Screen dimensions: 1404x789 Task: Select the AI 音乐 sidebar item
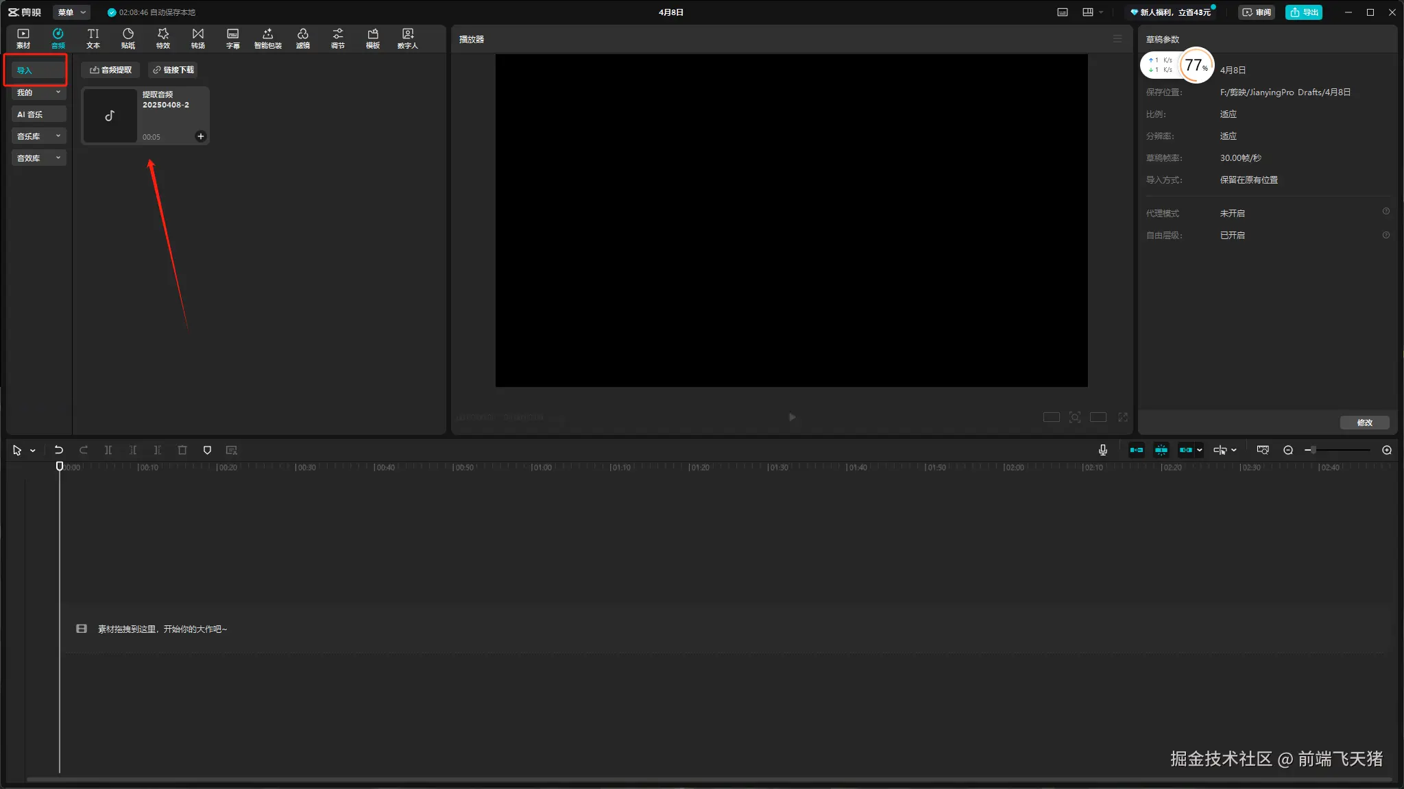38,114
